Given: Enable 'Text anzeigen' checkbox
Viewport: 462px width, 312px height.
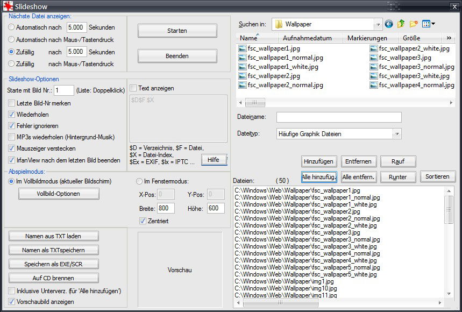Looking at the screenshot, I should (133, 88).
